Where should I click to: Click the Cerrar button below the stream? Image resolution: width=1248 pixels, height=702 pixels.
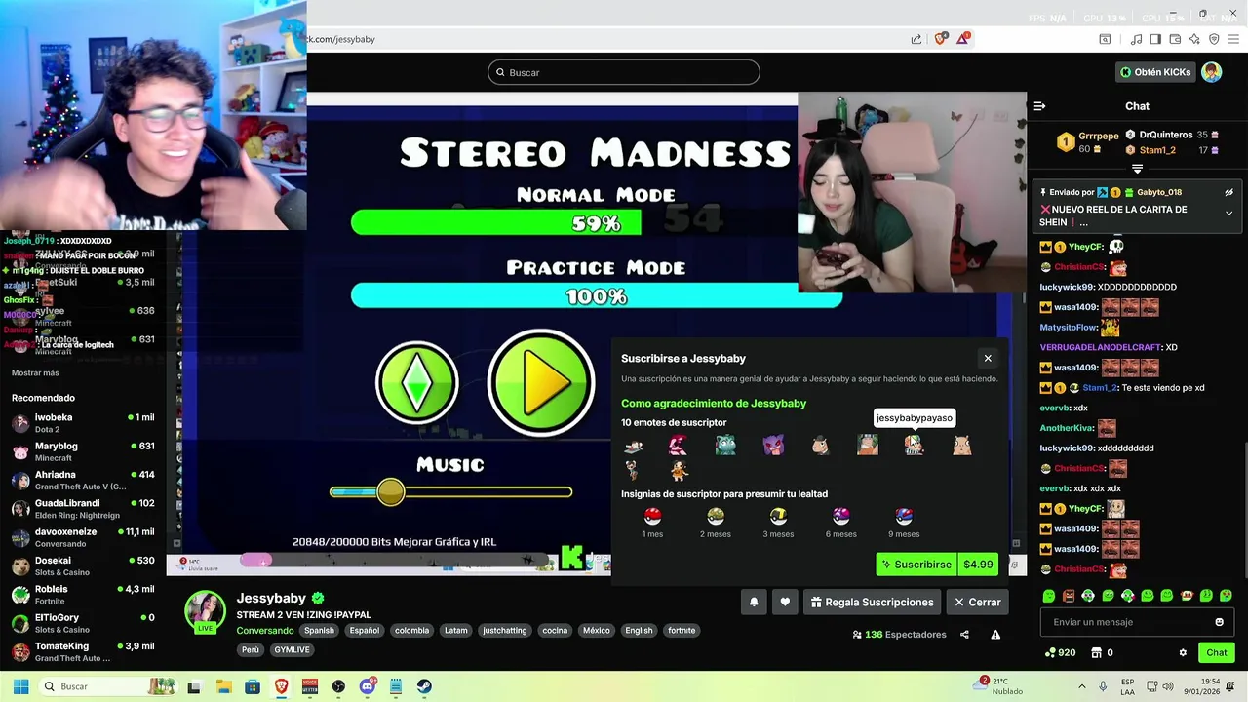[x=977, y=603]
